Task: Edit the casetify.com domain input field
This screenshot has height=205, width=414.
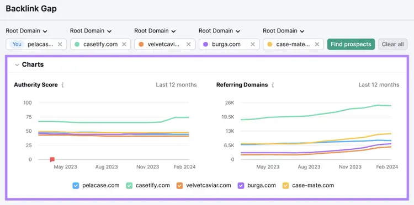Action: click(x=100, y=44)
